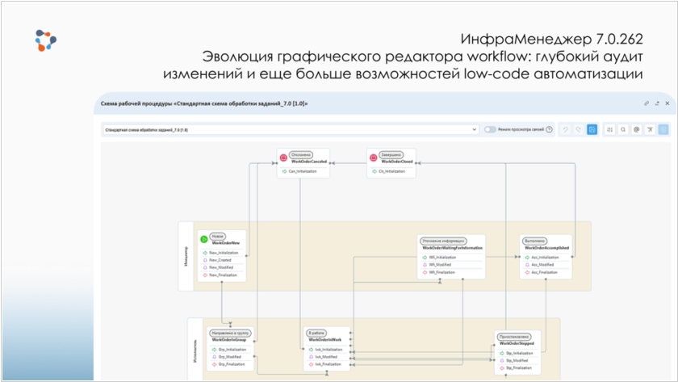Click the Acc_Initialization row
This screenshot has height=382, width=678.
[x=546, y=258]
